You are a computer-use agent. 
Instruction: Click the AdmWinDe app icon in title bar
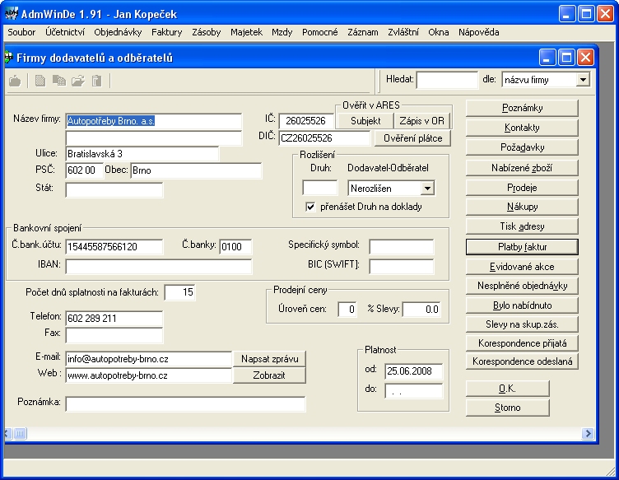(x=12, y=14)
